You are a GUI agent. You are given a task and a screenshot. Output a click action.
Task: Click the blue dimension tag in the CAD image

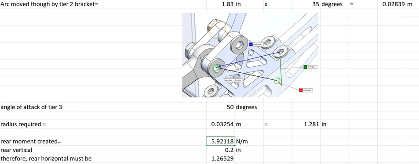click(x=256, y=44)
